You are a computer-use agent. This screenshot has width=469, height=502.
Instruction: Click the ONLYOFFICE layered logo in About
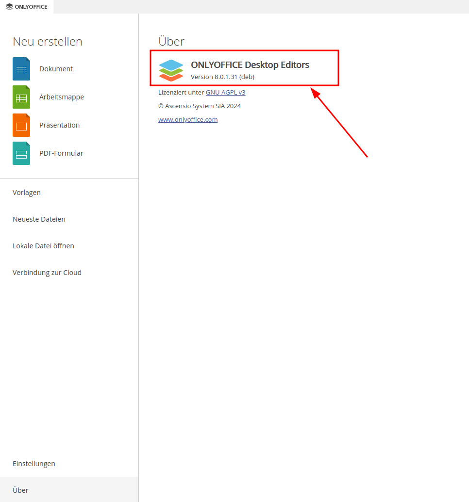[x=171, y=70]
